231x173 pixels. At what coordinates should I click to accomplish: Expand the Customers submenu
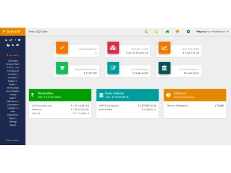click(x=13, y=105)
